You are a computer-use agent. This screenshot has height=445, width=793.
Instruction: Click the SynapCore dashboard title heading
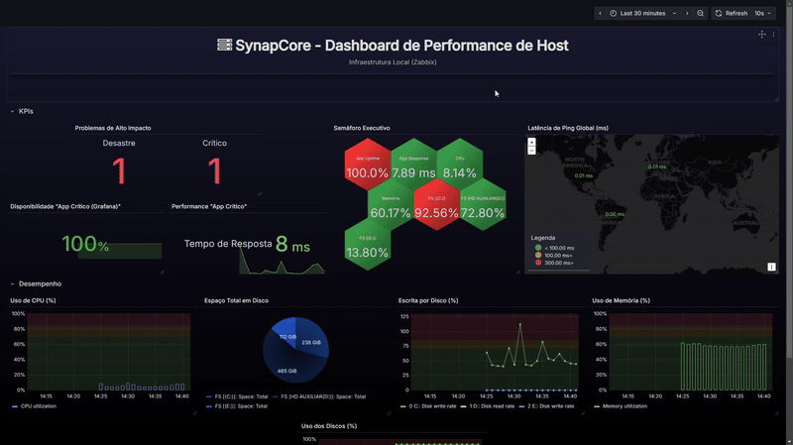tap(393, 46)
